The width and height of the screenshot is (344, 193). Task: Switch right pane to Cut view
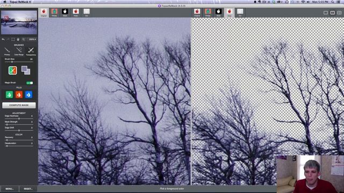[240, 12]
